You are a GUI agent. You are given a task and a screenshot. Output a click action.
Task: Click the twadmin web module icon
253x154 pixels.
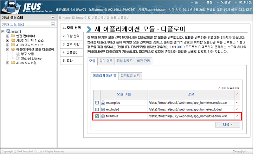point(103,116)
